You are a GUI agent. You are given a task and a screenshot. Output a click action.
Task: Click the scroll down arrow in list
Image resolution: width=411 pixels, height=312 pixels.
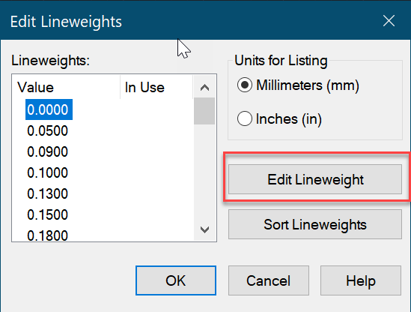pos(204,229)
